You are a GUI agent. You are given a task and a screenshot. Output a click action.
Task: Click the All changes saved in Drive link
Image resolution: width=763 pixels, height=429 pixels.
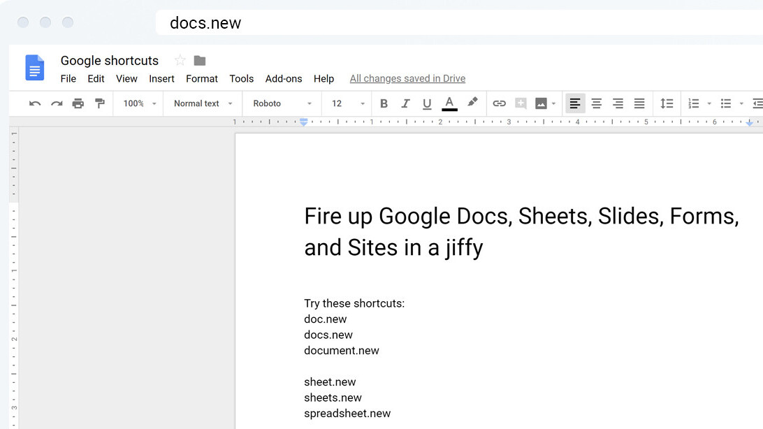tap(407, 78)
